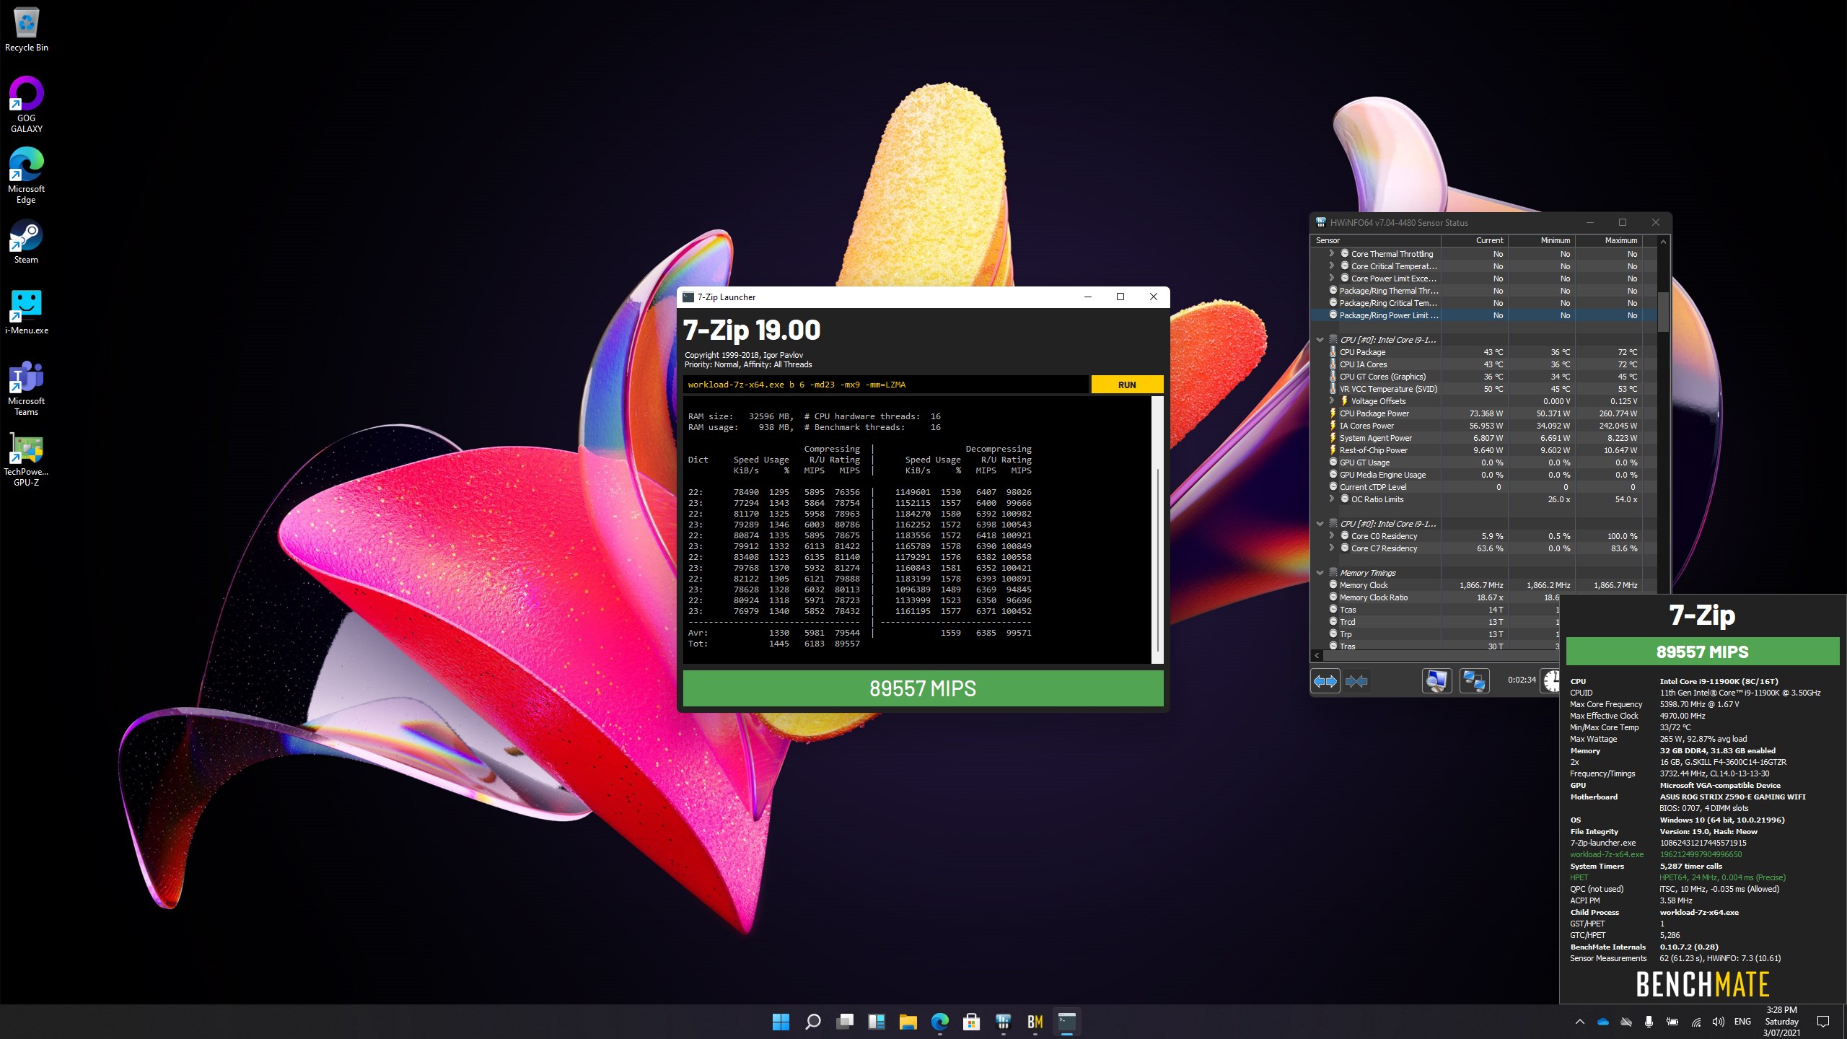
Task: Click HWiNFO's monitor with magnifier toolbar icon
Action: coord(1436,681)
